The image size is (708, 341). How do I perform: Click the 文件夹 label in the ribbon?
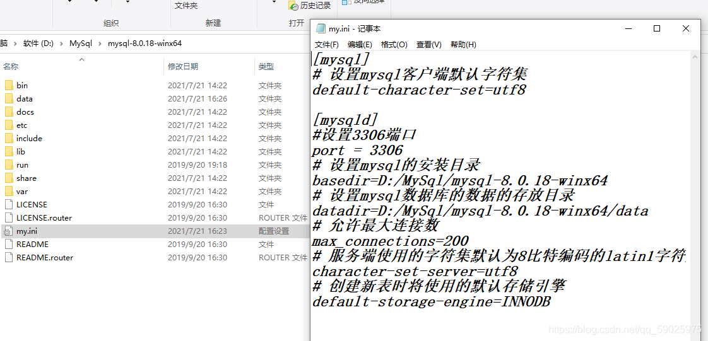click(186, 6)
